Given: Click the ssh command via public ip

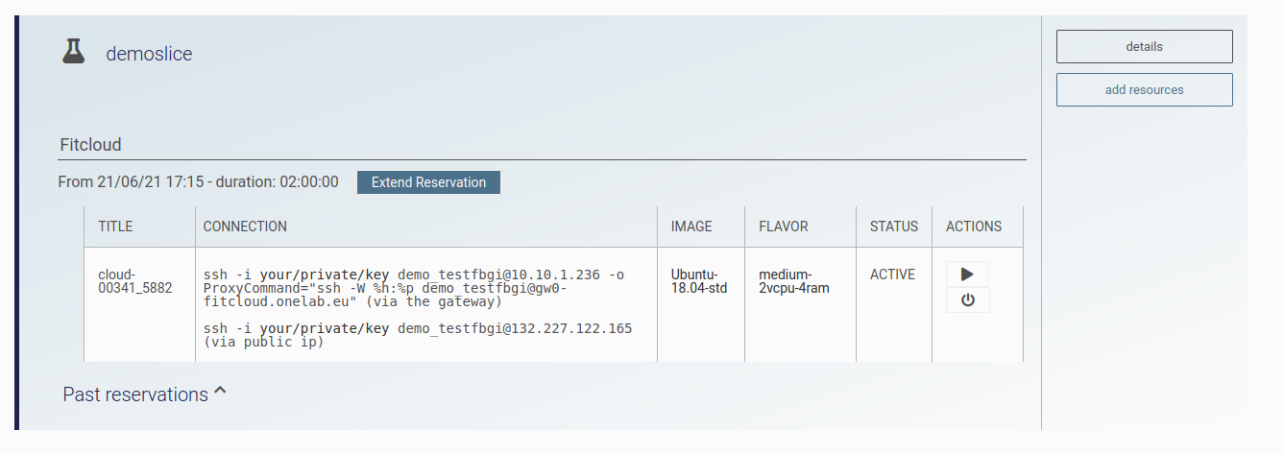Looking at the screenshot, I should tap(418, 335).
